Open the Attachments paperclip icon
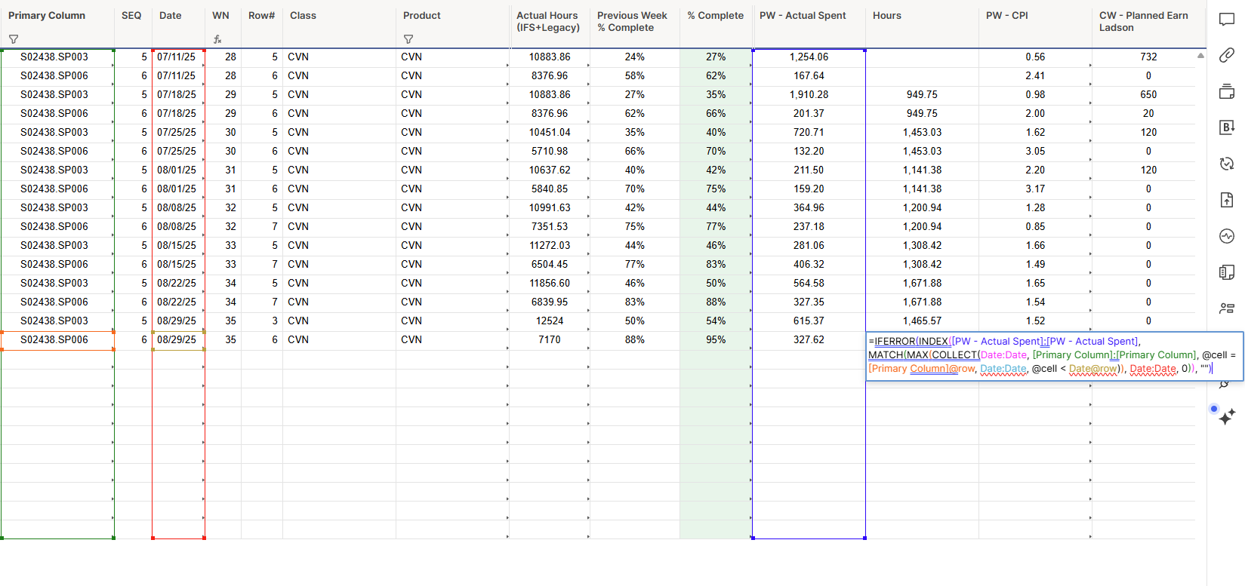This screenshot has width=1245, height=586. pos(1227,55)
